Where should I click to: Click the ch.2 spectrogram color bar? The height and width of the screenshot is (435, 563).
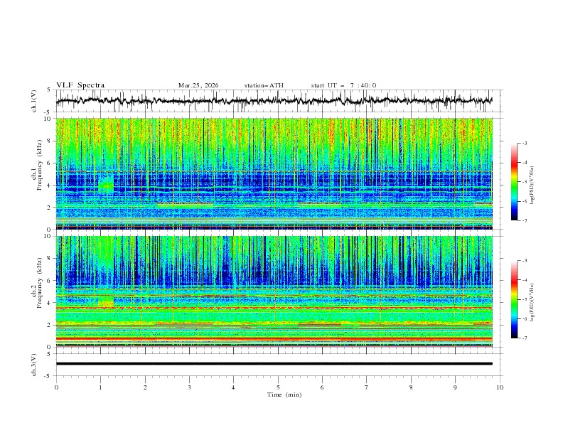[514, 299]
